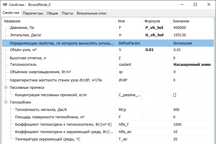Open the Визуальные слои tab
The image size is (216, 144).
point(91,13)
